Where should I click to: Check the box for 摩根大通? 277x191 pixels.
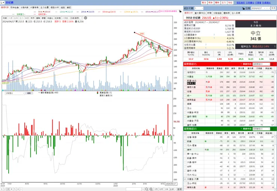(x=185, y=87)
